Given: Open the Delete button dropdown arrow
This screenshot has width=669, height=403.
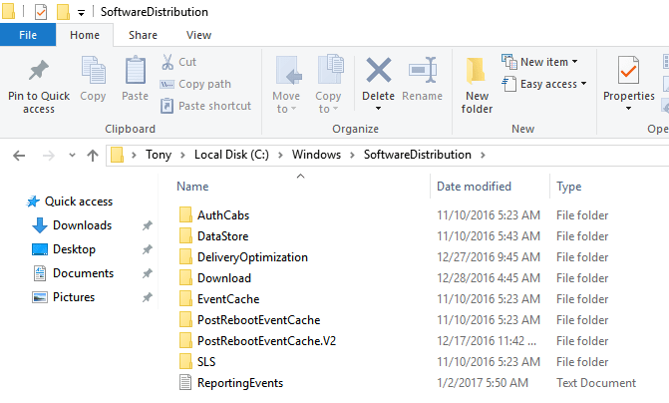Looking at the screenshot, I should pos(379,109).
